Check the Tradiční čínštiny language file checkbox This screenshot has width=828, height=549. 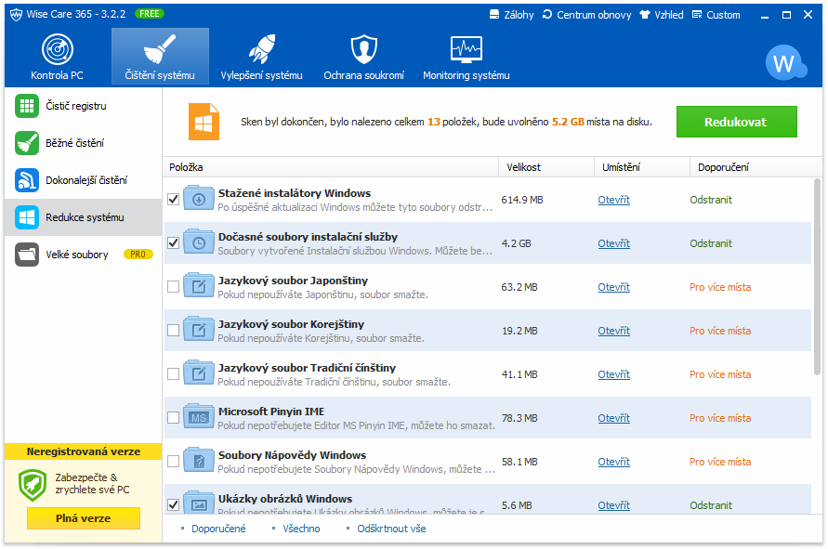click(x=173, y=374)
